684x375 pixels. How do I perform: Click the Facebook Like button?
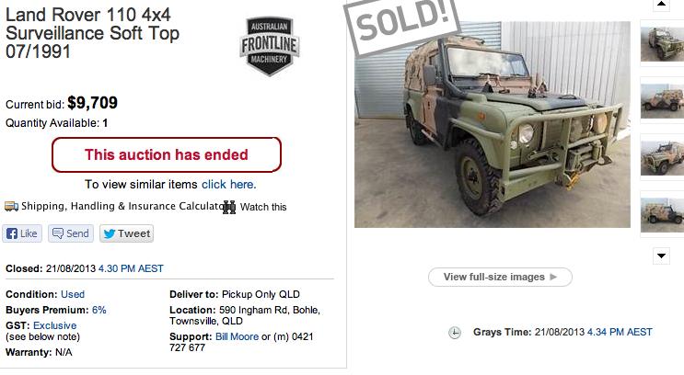[x=22, y=233]
